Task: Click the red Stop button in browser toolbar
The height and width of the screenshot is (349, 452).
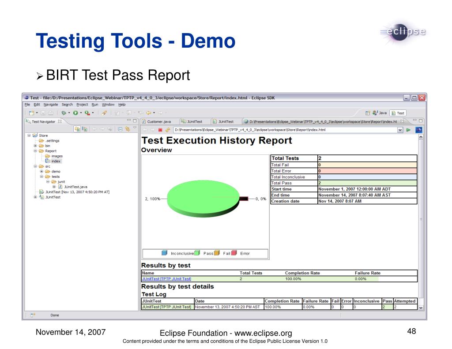Action: click(160, 130)
